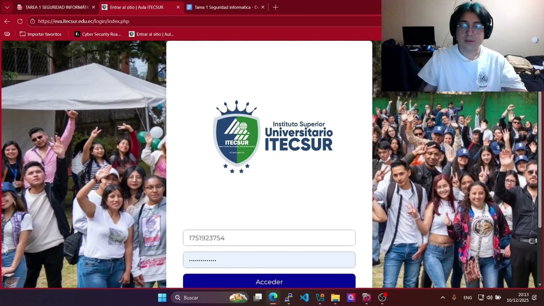
Task: Open the network computers app in taskbar
Action: pyautogui.click(x=289, y=297)
